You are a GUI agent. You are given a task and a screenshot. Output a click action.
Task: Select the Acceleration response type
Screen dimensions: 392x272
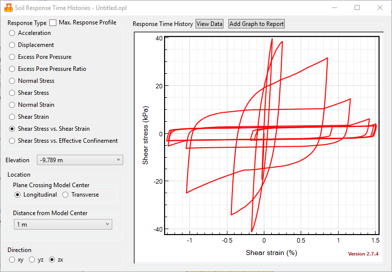(12, 33)
